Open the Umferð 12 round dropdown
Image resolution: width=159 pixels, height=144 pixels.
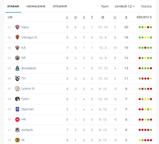pos(125,6)
